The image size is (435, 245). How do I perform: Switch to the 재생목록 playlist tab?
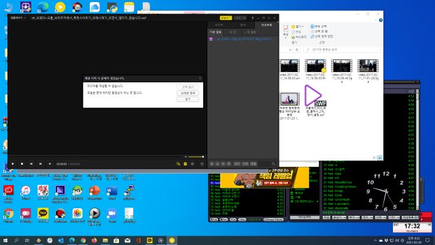[266, 25]
